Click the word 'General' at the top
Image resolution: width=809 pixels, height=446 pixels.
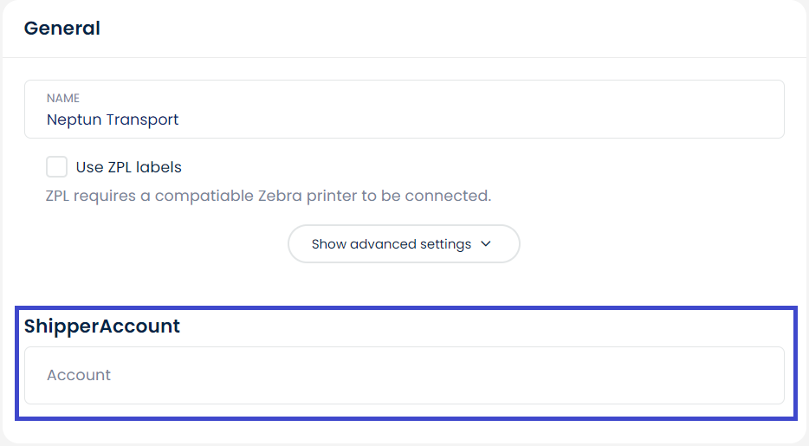pos(62,29)
